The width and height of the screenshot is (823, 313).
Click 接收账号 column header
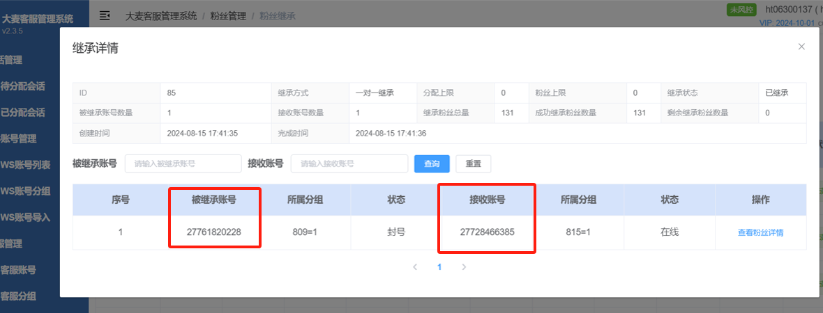pyautogui.click(x=487, y=200)
